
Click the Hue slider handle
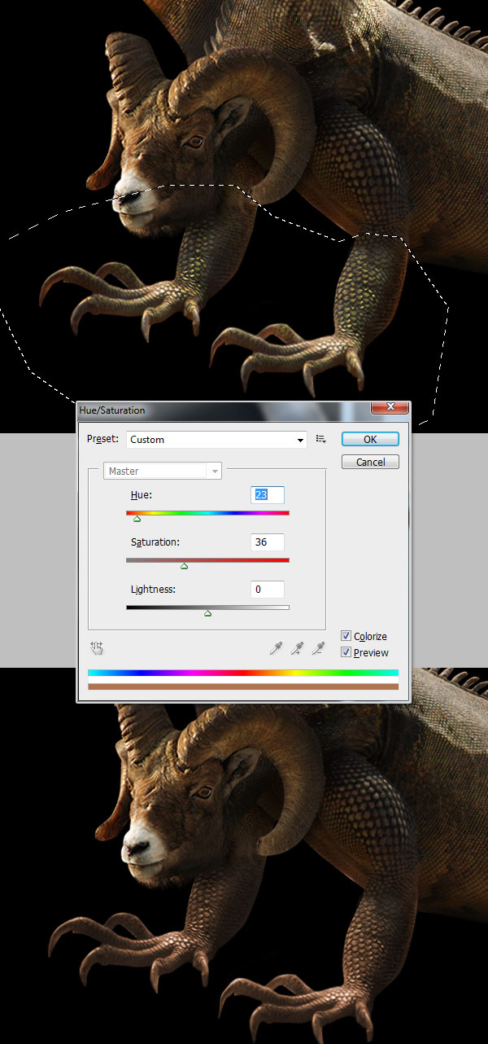point(137,518)
